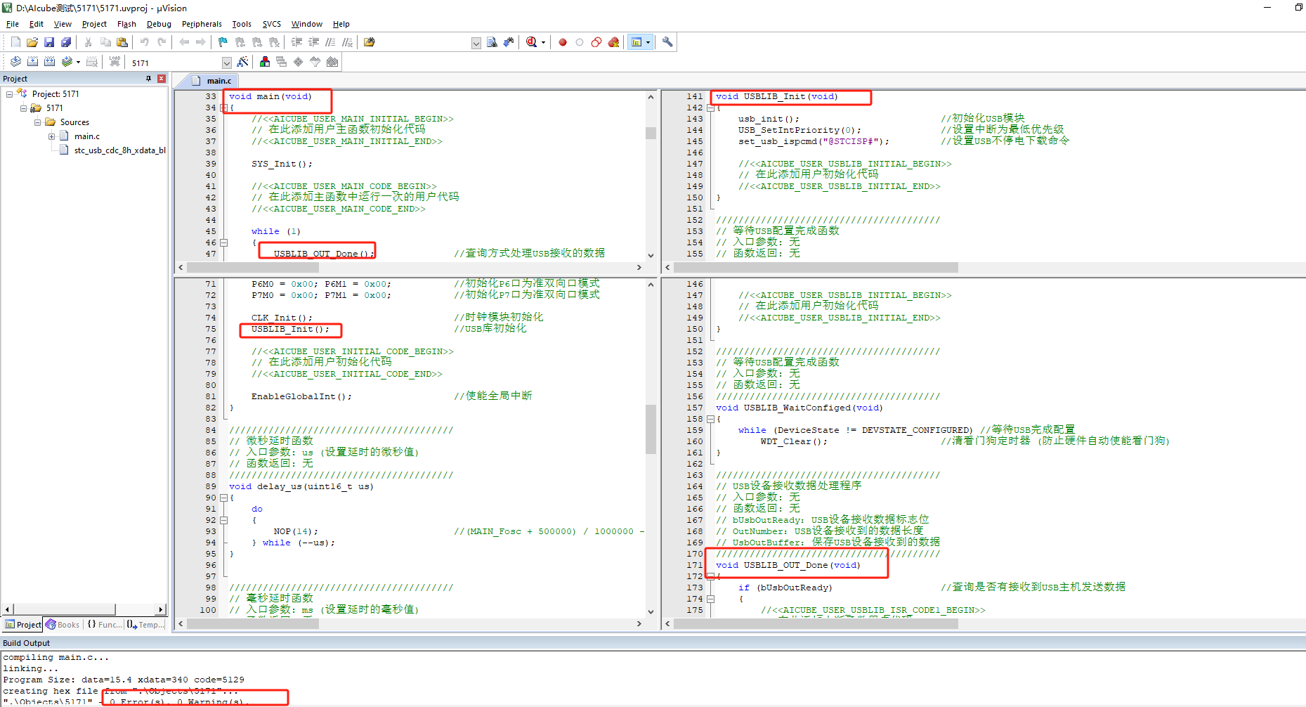Toggle bookmark using the blue flag icon

point(223,42)
